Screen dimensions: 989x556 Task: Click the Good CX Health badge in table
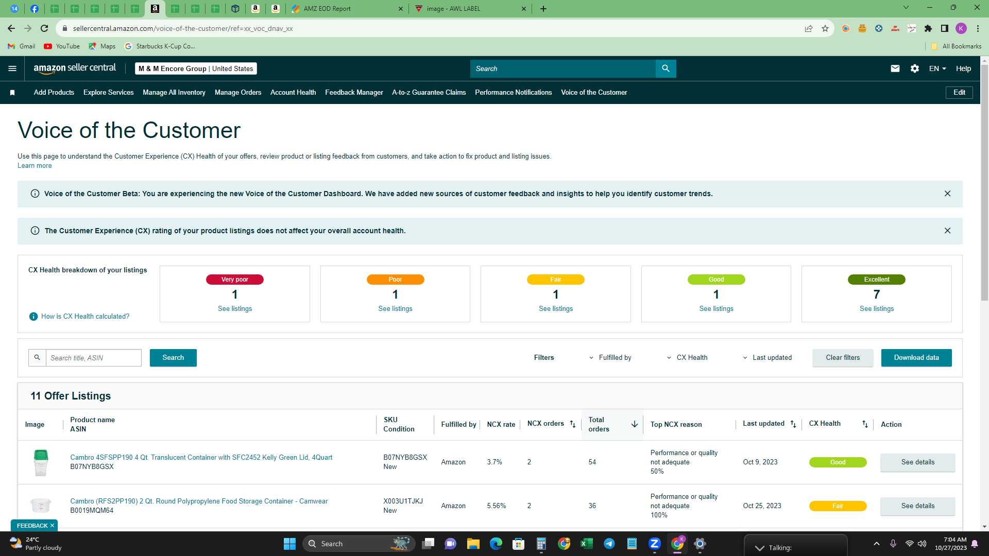838,462
